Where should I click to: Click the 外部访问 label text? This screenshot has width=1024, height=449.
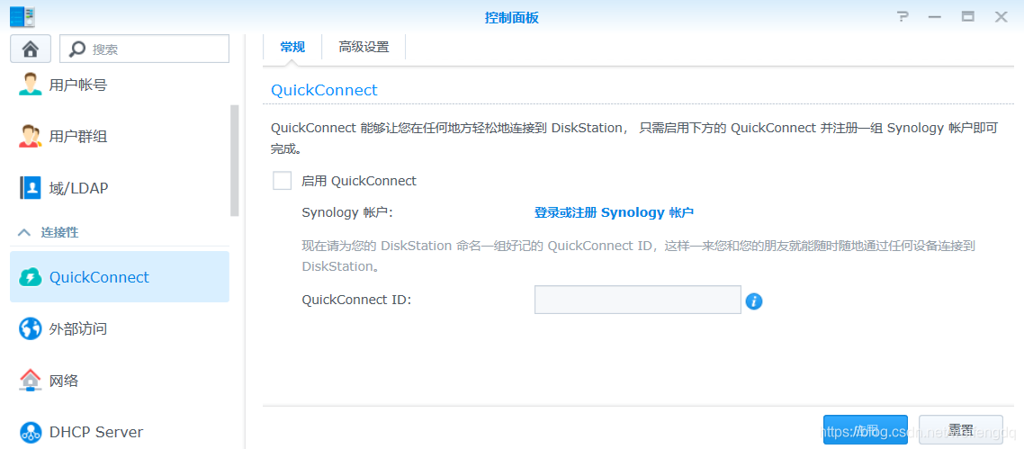pyautogui.click(x=77, y=329)
